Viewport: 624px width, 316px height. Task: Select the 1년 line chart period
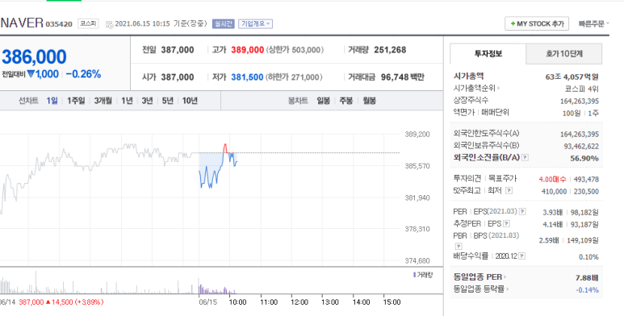(127, 101)
